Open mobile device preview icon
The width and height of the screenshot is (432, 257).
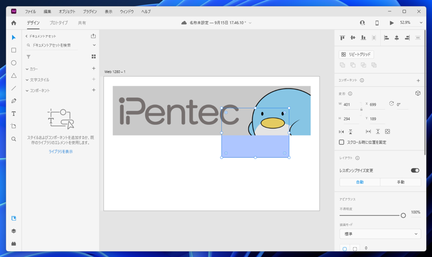pyautogui.click(x=377, y=23)
